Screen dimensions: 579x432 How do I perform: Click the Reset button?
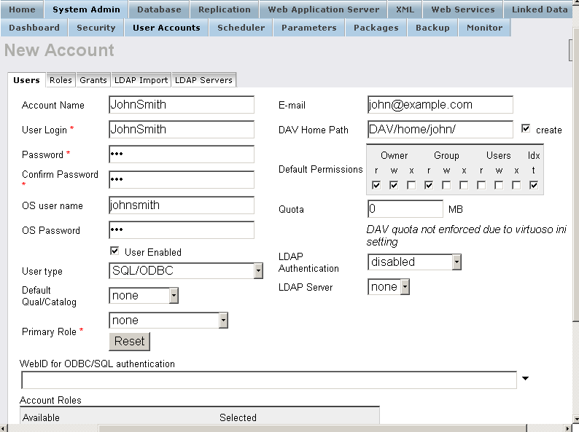tap(129, 341)
